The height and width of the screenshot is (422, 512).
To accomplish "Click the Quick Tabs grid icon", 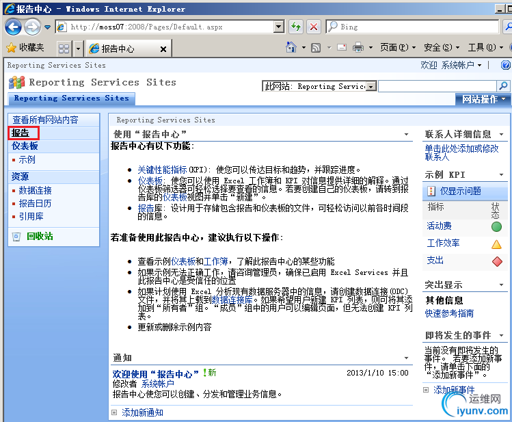I will [x=64, y=49].
